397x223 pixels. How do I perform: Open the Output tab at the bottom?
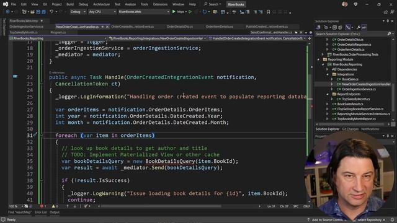[55, 212]
